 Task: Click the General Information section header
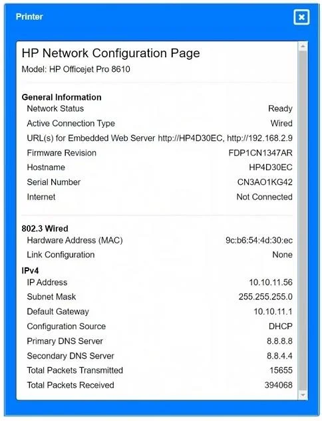[x=61, y=97]
